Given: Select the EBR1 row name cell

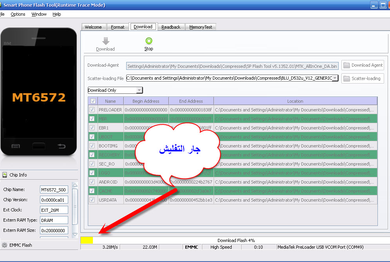Looking at the screenshot, I should coord(111,127).
